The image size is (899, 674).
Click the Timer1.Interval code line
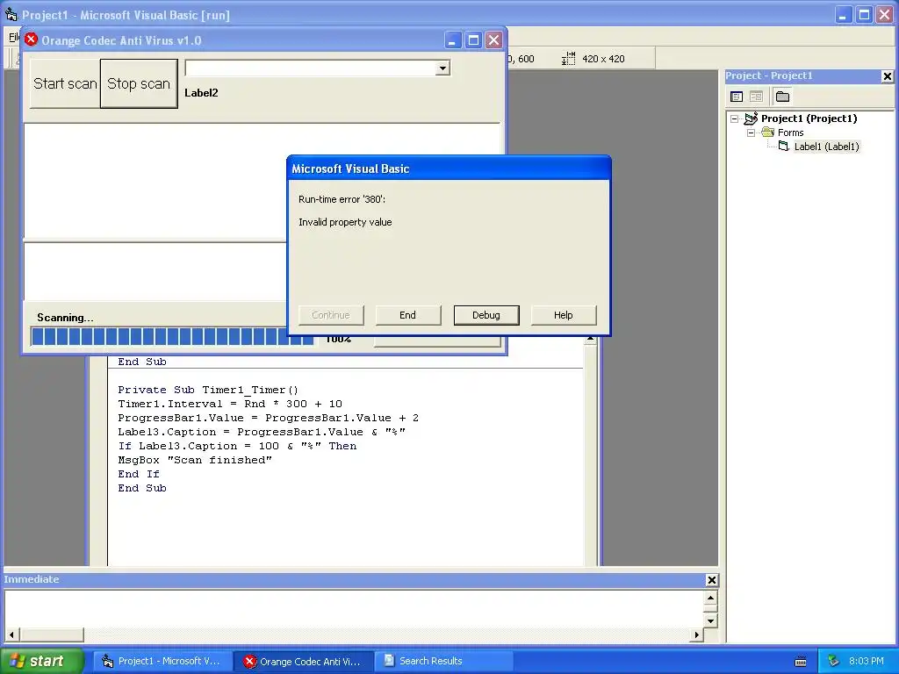click(230, 404)
